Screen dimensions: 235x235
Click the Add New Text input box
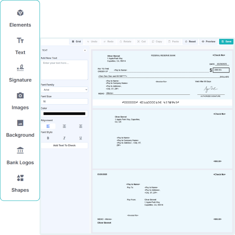(64, 70)
